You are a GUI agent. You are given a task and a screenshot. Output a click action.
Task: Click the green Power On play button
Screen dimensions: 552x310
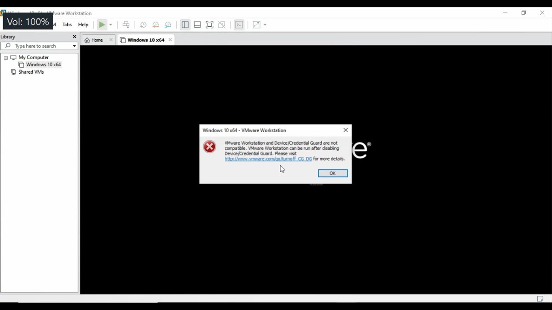click(102, 25)
